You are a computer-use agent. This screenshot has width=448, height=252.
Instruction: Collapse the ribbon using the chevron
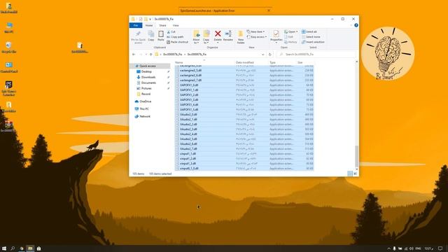point(351,25)
